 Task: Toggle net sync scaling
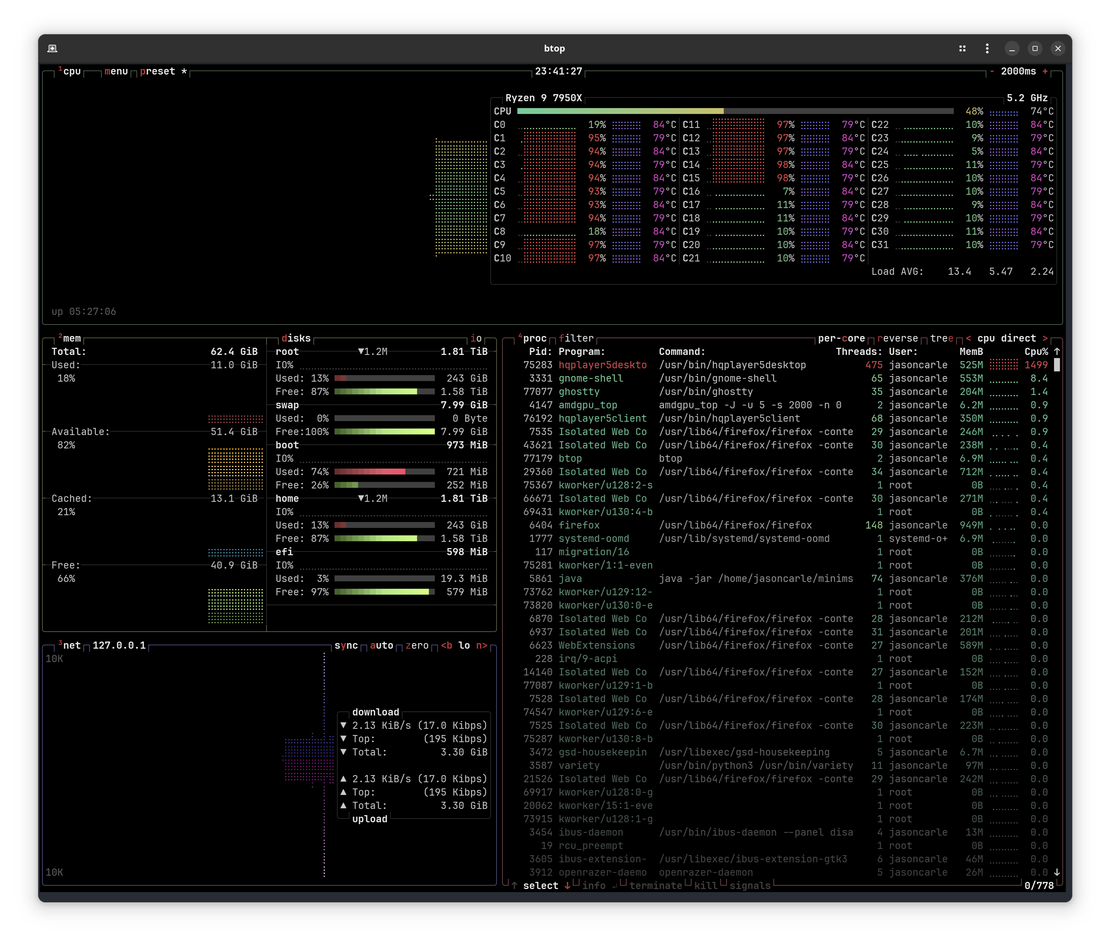point(346,645)
